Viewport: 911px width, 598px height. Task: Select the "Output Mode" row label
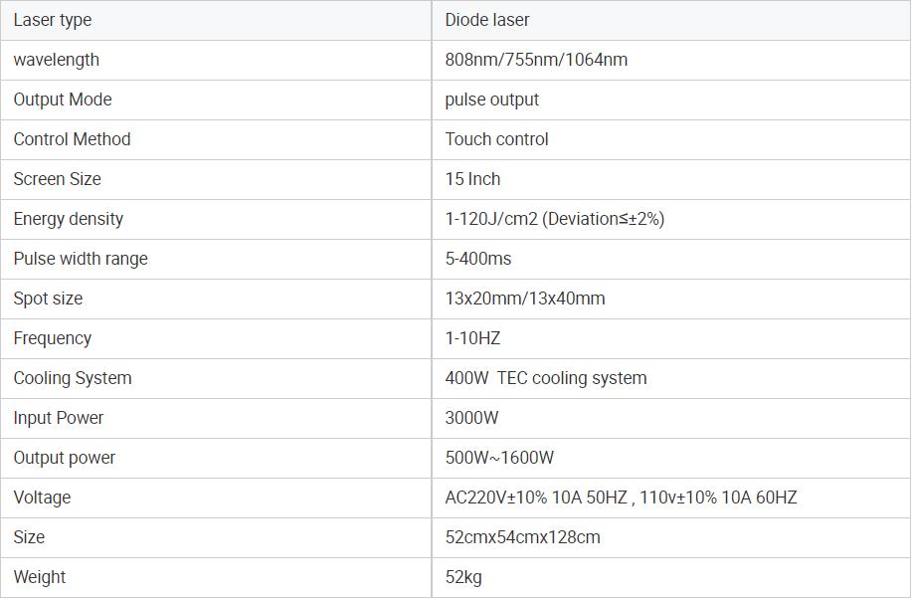[x=63, y=100]
